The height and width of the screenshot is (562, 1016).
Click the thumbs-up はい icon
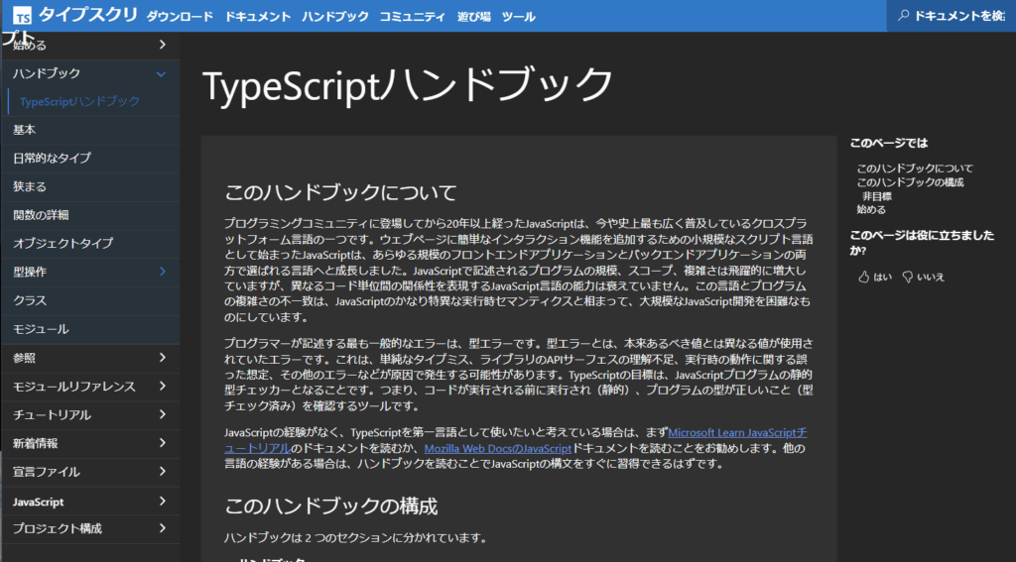(864, 278)
